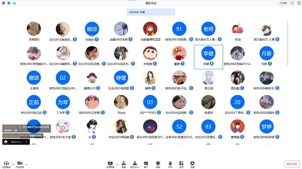Click the share screen (共享屏幕) icon
This screenshot has width=302, height=169.
(x=110, y=164)
